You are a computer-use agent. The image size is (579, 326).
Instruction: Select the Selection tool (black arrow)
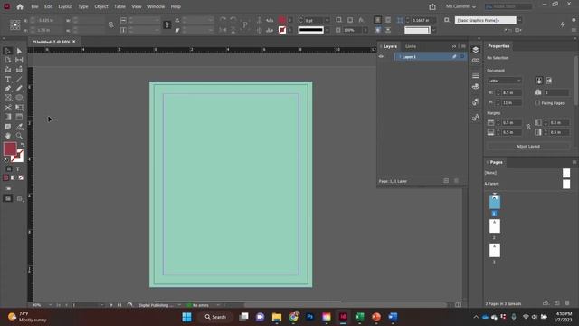pos(8,51)
